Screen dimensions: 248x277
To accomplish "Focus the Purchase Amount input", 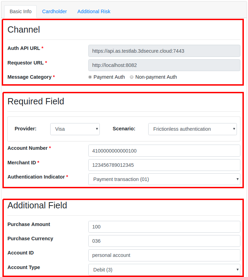I will [164, 227].
